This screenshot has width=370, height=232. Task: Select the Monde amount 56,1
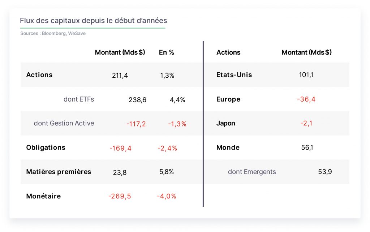tap(307, 147)
